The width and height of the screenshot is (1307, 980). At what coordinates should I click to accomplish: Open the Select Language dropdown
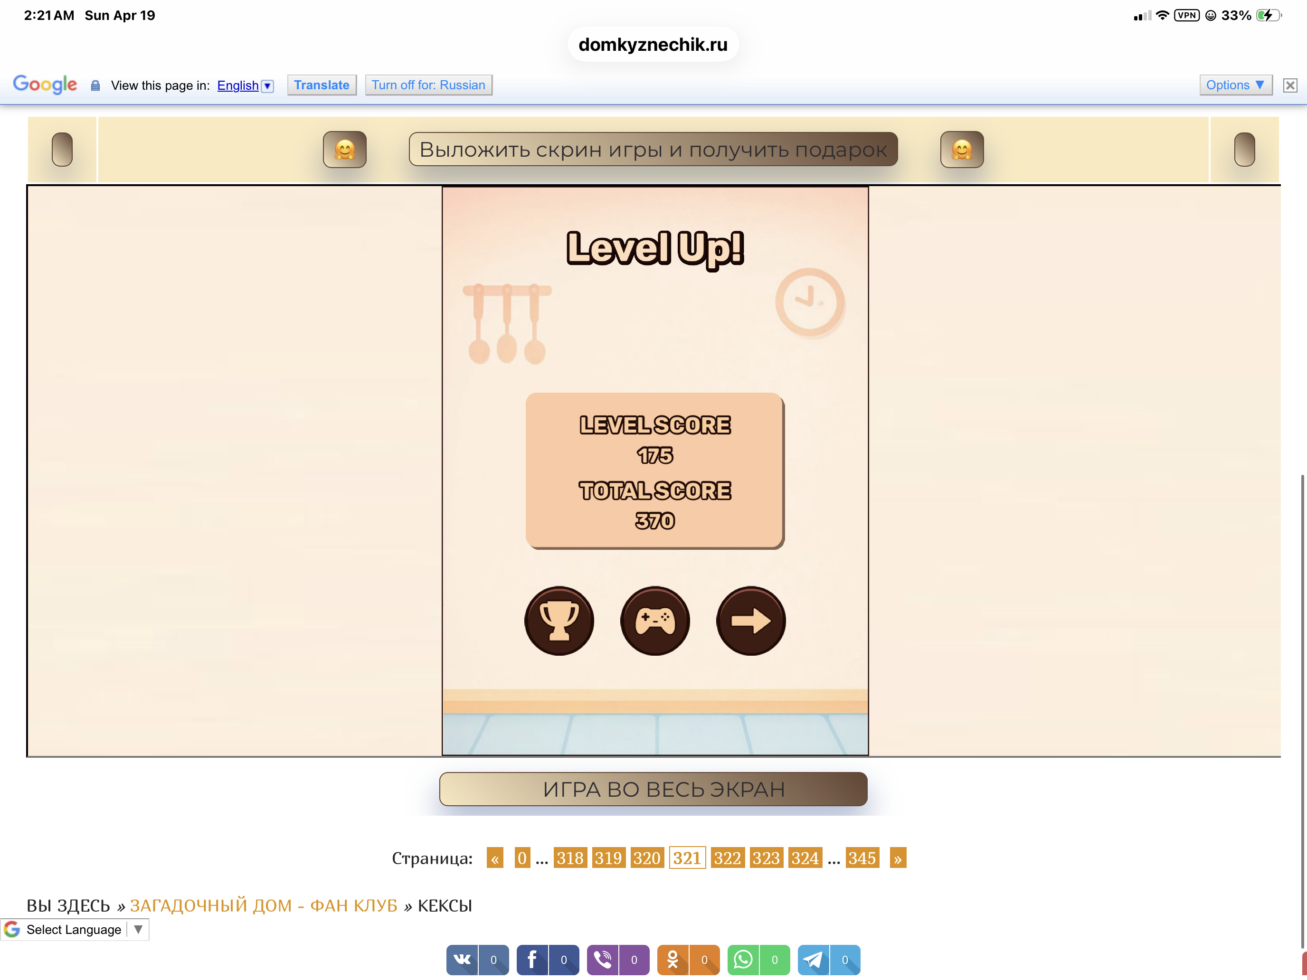pyautogui.click(x=75, y=929)
